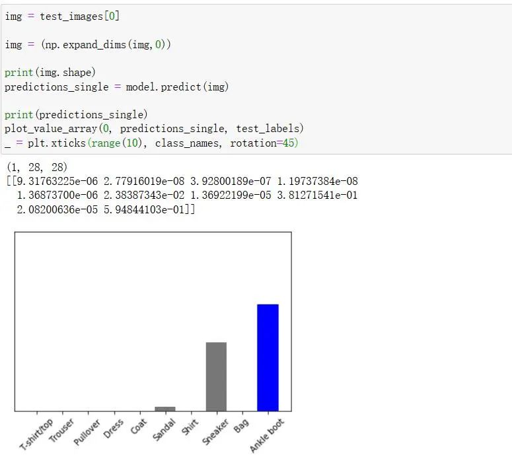Click the np.expand_dims code line

89,44
